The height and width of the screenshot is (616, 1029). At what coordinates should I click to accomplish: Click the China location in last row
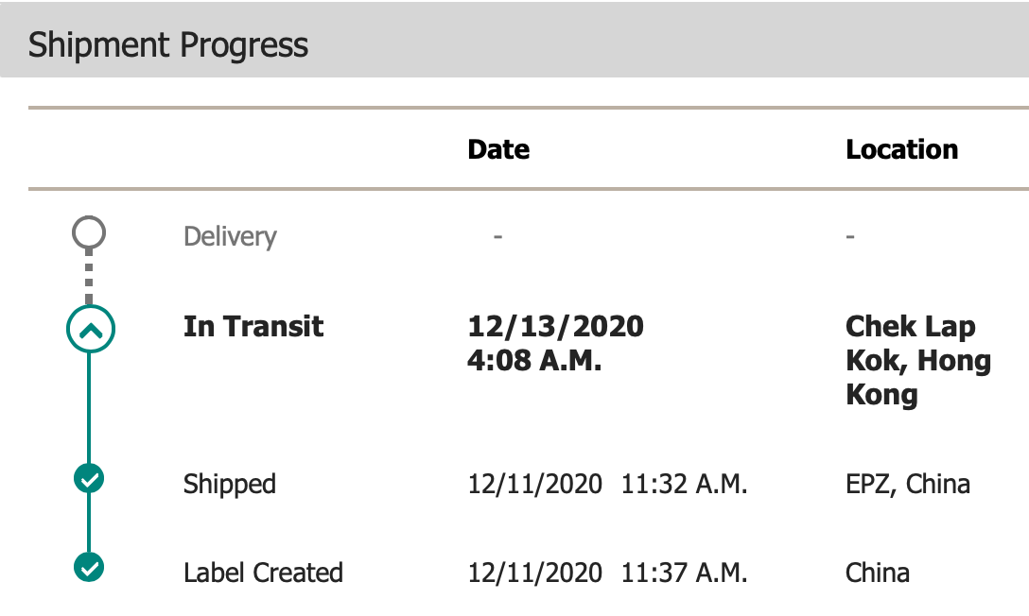[878, 573]
